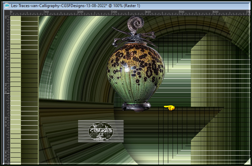Click the light green vertical strip on canvas
This screenshot has width=252, height=166.
pos(16,90)
